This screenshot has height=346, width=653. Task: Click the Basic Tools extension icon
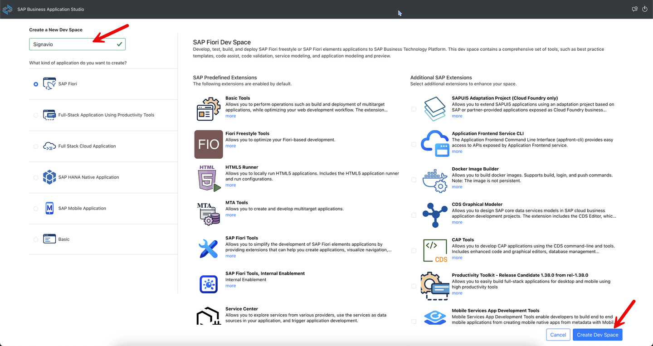(209, 109)
